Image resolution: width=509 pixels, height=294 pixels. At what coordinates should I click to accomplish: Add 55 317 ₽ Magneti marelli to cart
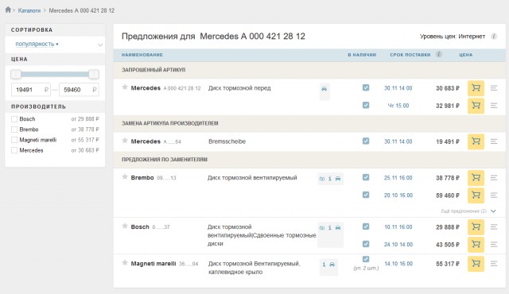coord(476,264)
